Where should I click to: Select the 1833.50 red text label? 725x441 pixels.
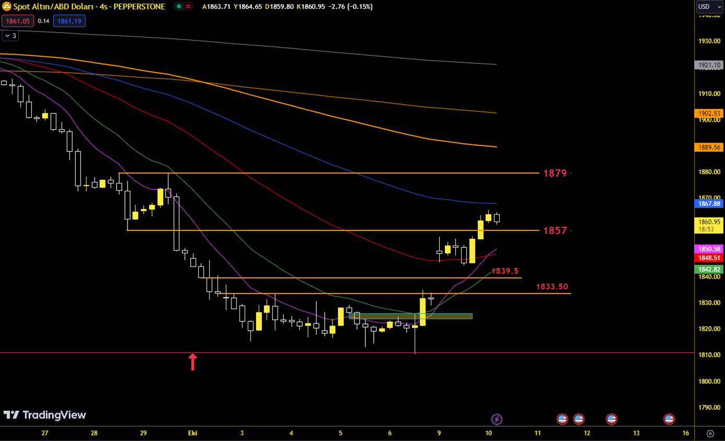(x=552, y=287)
